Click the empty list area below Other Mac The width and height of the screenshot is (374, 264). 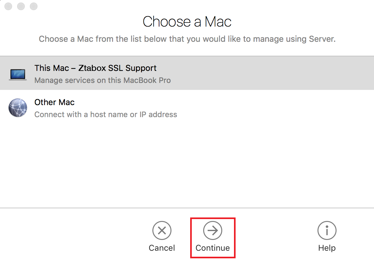coord(187,165)
